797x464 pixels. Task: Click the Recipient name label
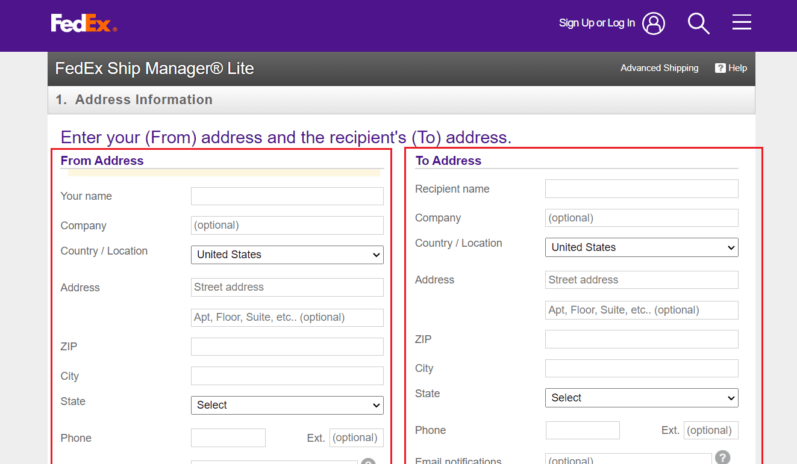point(452,189)
